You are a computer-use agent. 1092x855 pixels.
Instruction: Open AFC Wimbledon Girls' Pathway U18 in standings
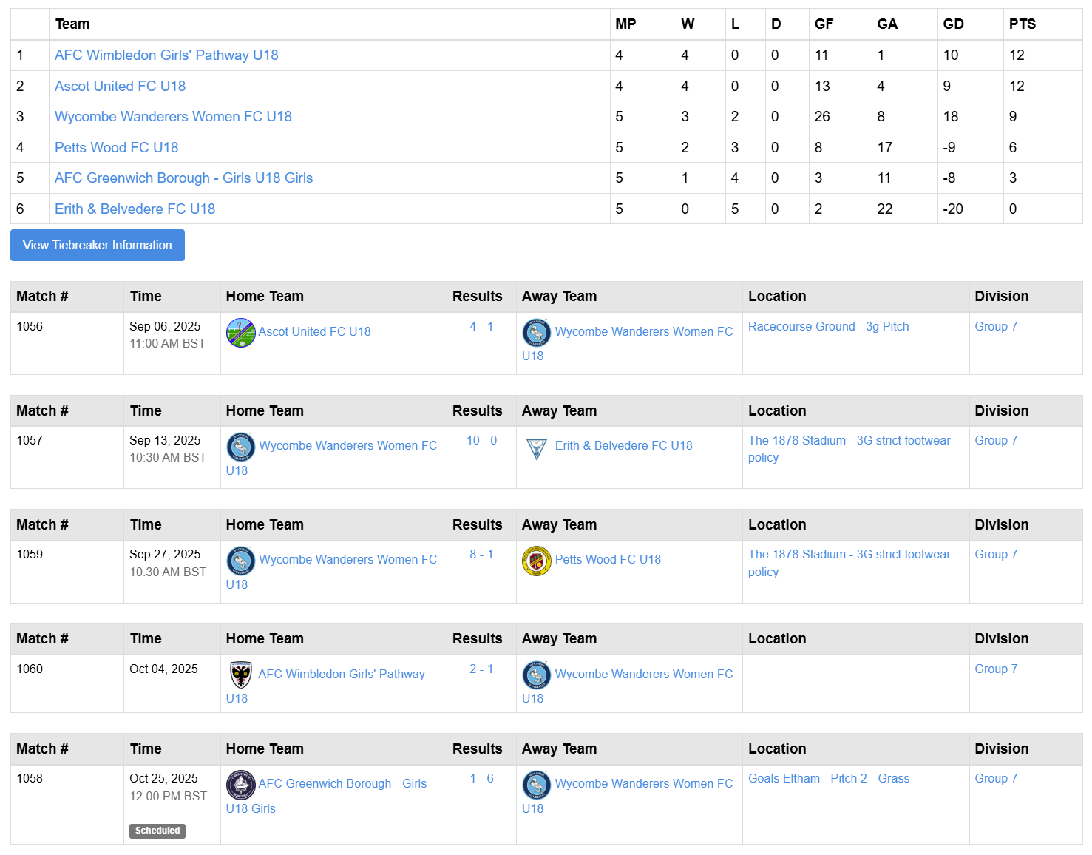tap(166, 55)
